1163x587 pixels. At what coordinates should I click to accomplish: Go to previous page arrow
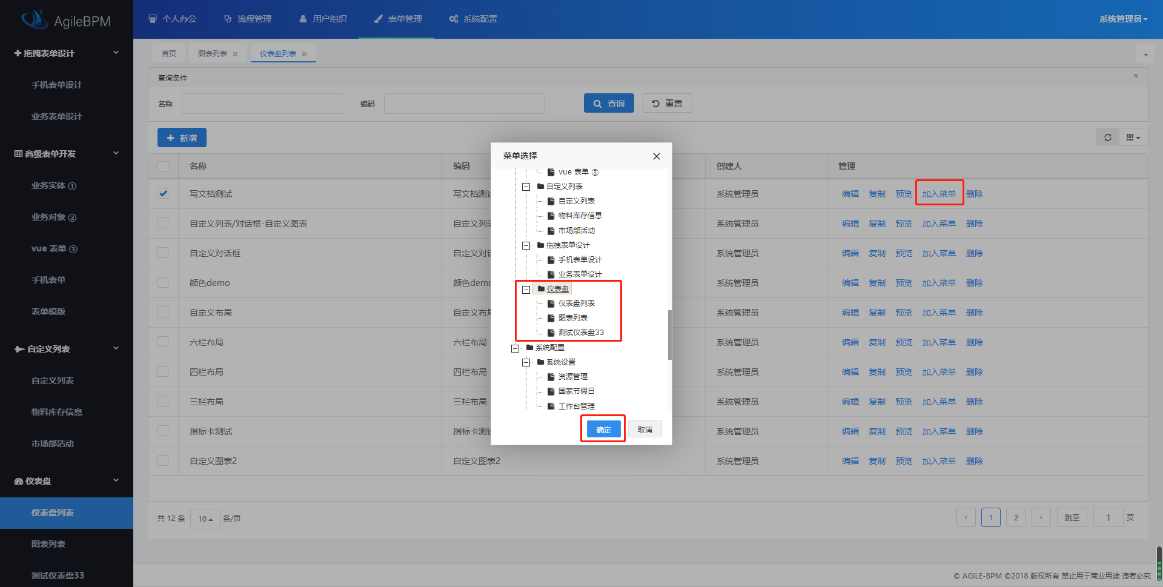966,518
